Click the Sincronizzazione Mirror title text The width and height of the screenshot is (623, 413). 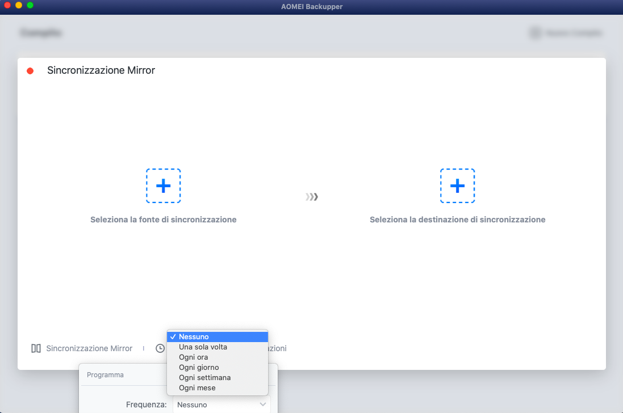pyautogui.click(x=101, y=70)
